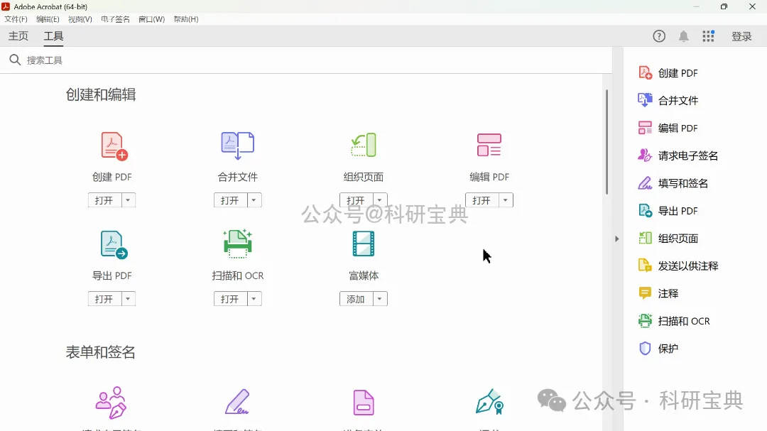This screenshot has height=431, width=767.
Task: Click the Fill & Sign pen icon under 表单和签名
Action: [x=238, y=402]
